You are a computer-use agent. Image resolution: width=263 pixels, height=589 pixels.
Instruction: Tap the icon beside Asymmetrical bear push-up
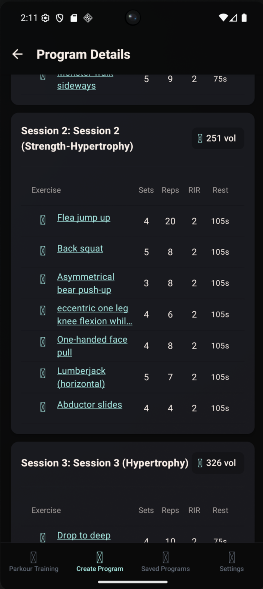tap(43, 279)
